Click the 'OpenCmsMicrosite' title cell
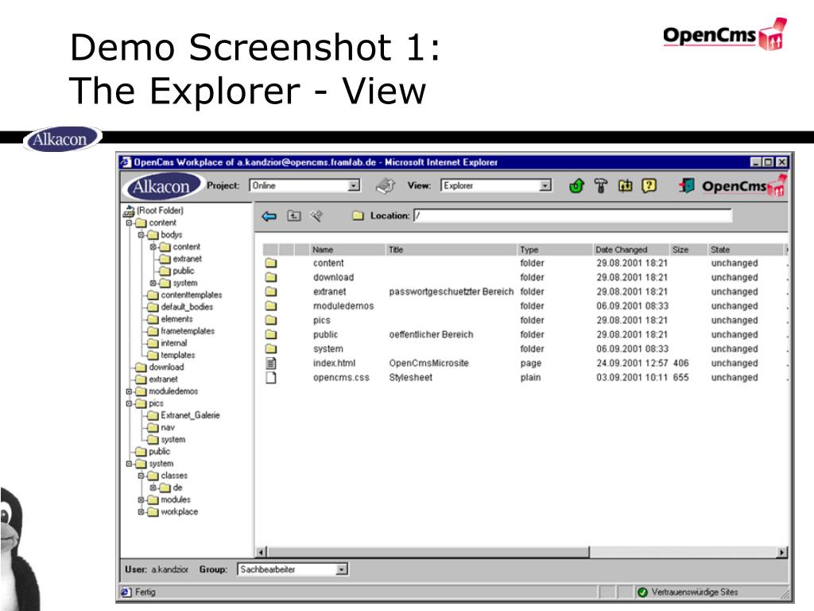Viewport: 814px width, 611px height. point(428,363)
